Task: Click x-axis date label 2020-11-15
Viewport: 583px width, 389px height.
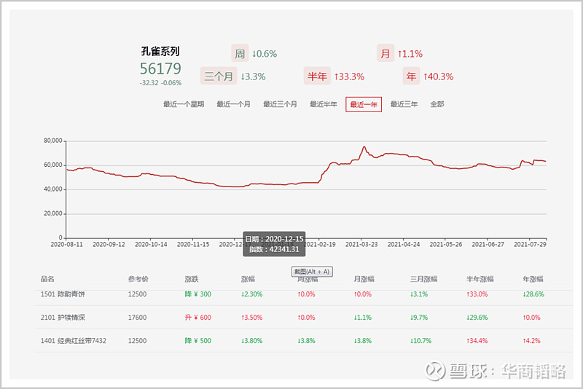Action: [x=193, y=245]
